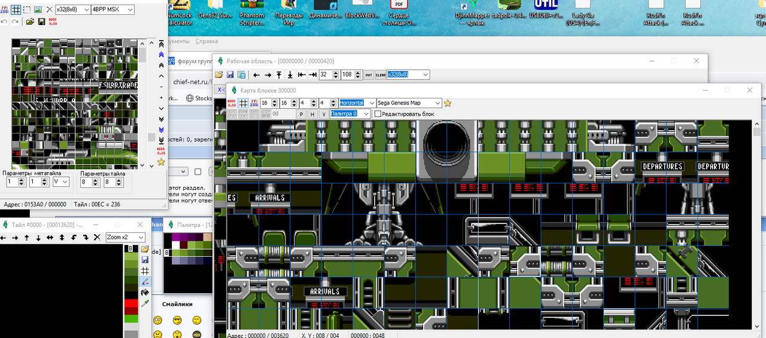Click the width spinner showing 32
766x338 pixels.
[x=329, y=75]
